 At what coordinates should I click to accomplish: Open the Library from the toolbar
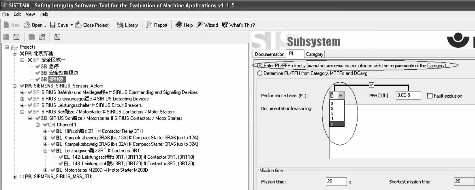[x=120, y=25]
